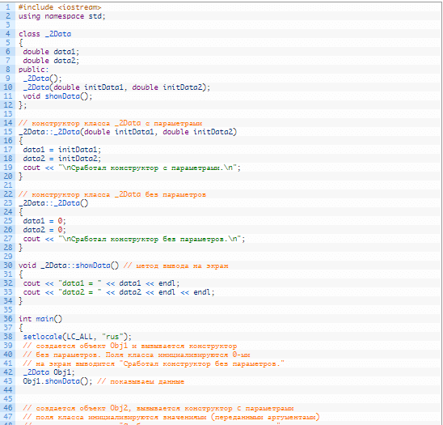443x425 pixels.
Task: Click the 'public:' access specifier
Action: (x=34, y=70)
